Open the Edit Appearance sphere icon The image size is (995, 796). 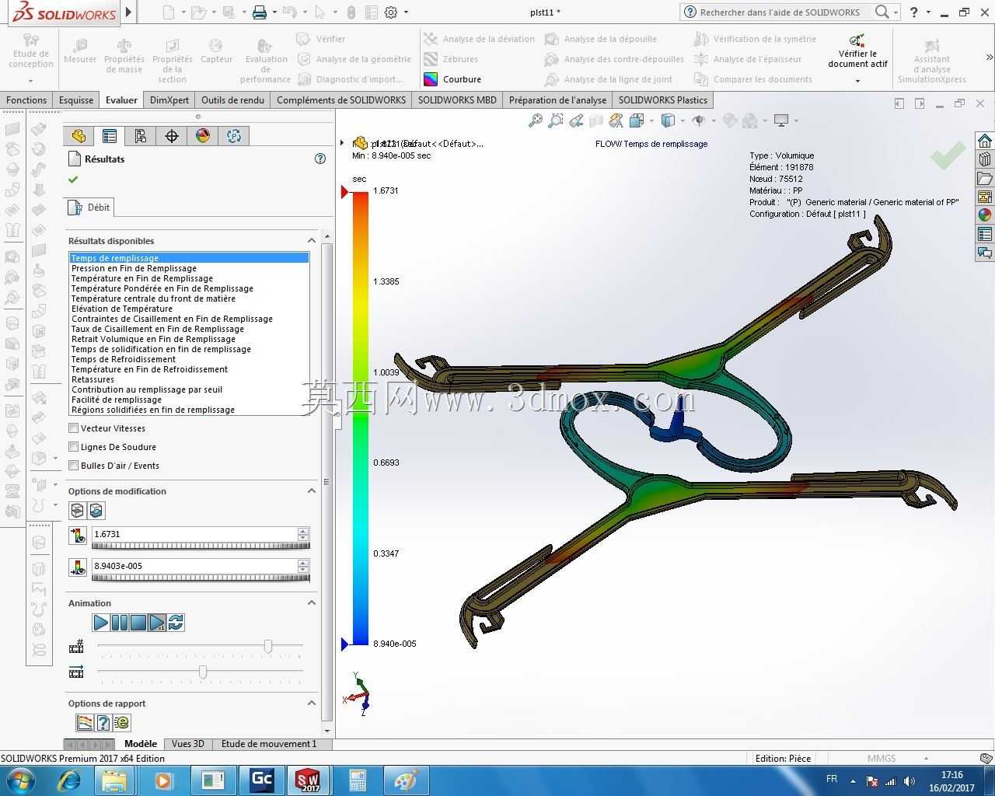coord(730,120)
